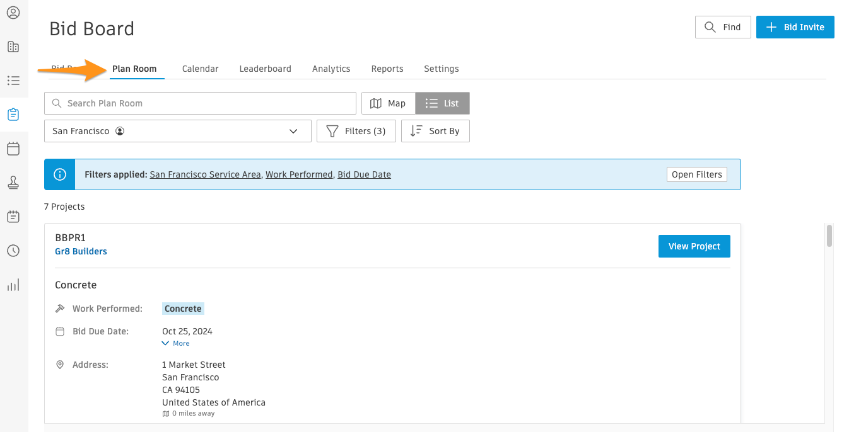Toggle List view mode
849x432 pixels.
coord(442,103)
